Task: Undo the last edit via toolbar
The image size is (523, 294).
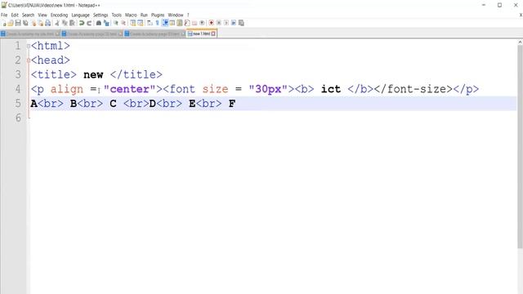Action: pos(82,23)
